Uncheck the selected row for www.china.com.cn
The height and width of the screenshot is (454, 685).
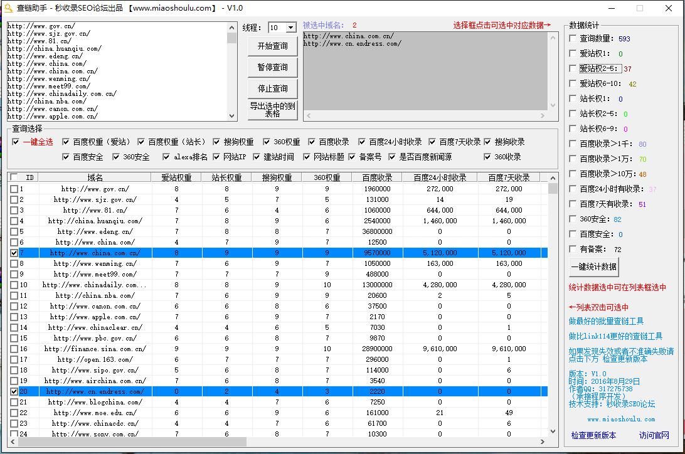[x=14, y=253]
